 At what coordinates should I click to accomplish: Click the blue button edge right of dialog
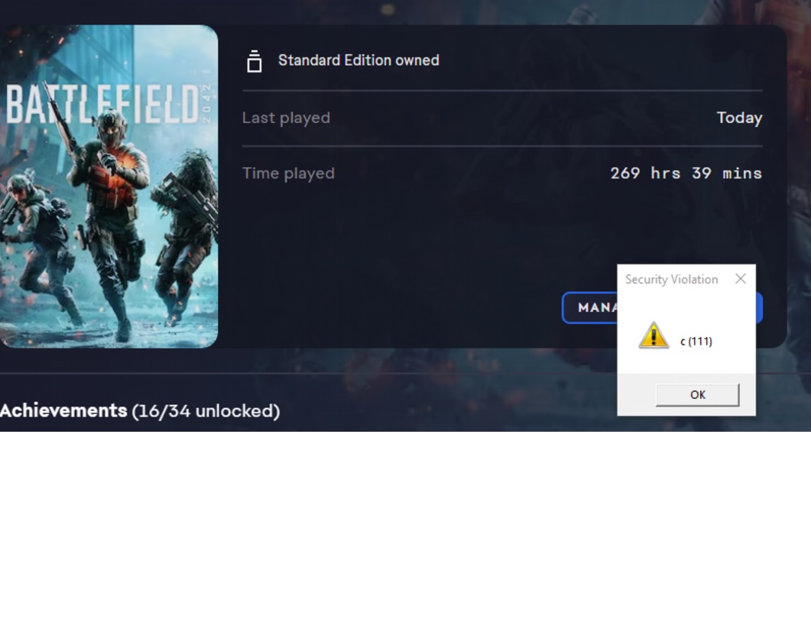(x=759, y=308)
